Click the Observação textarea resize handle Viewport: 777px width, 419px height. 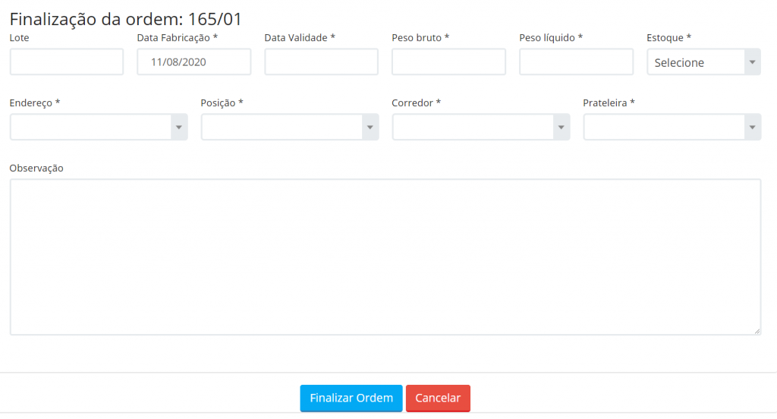coord(757,331)
